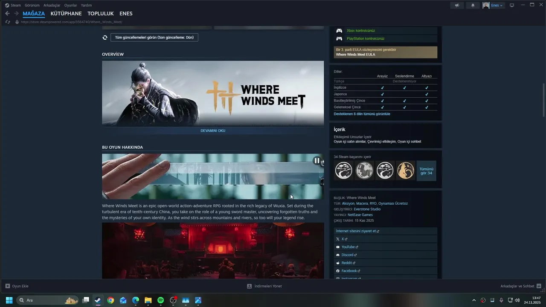Click the Windows taskbar search box
Screen dimensions: 546x307
47,300
